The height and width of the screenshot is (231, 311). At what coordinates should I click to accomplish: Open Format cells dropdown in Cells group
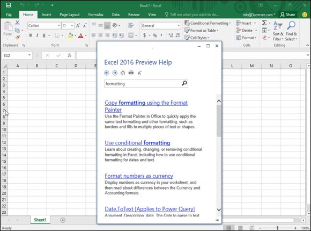click(x=247, y=38)
